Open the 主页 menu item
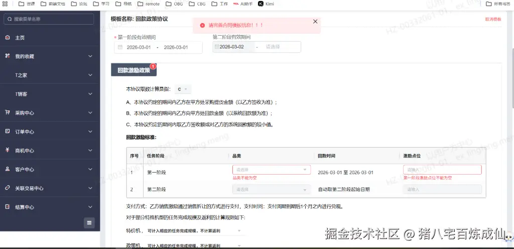Screen dimensions: 514x249 click(x=50, y=38)
